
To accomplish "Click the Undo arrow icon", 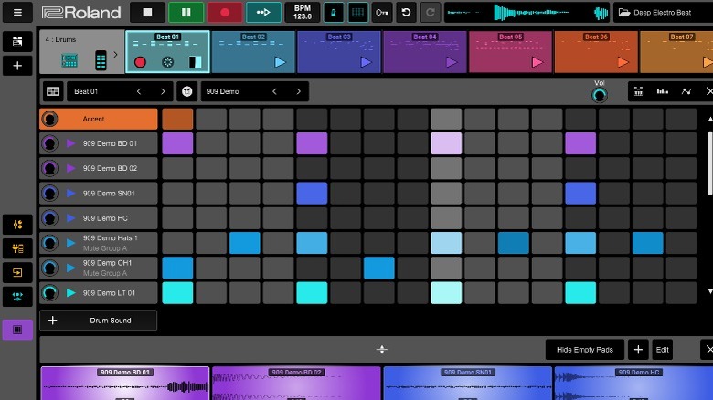I will pos(407,13).
